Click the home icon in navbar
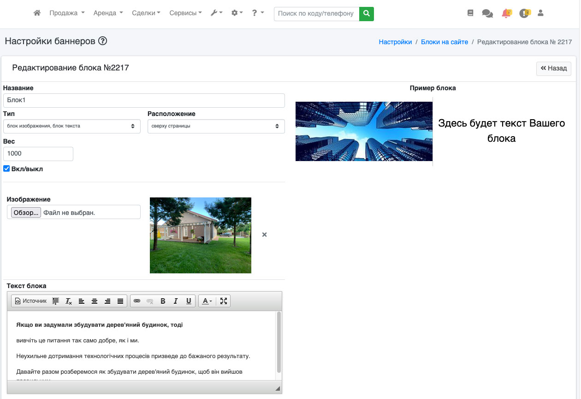The image size is (581, 399). [x=37, y=13]
